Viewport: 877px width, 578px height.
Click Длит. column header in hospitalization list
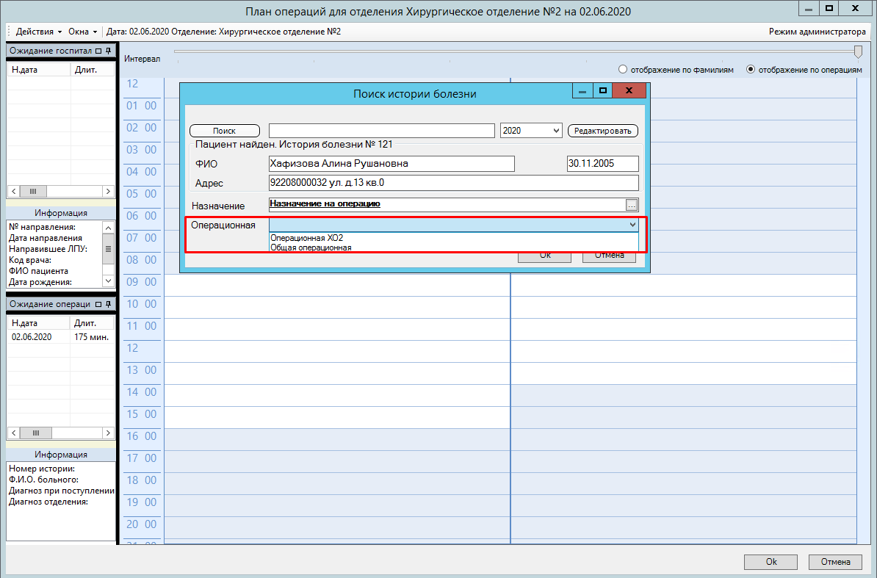93,70
